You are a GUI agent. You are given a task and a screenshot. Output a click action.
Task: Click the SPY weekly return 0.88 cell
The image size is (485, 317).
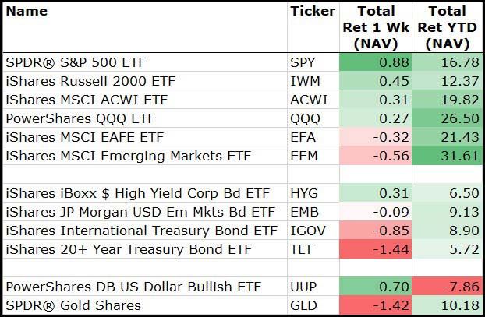[x=377, y=62]
